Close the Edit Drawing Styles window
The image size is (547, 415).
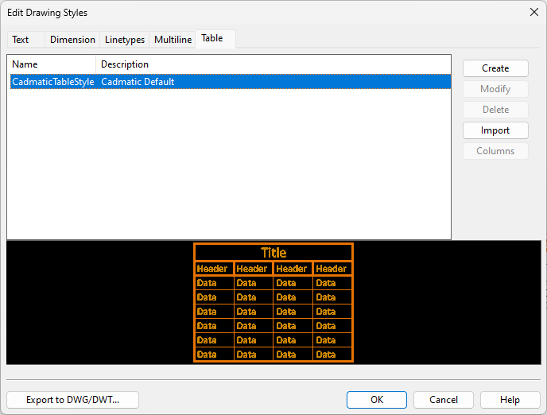click(x=533, y=12)
